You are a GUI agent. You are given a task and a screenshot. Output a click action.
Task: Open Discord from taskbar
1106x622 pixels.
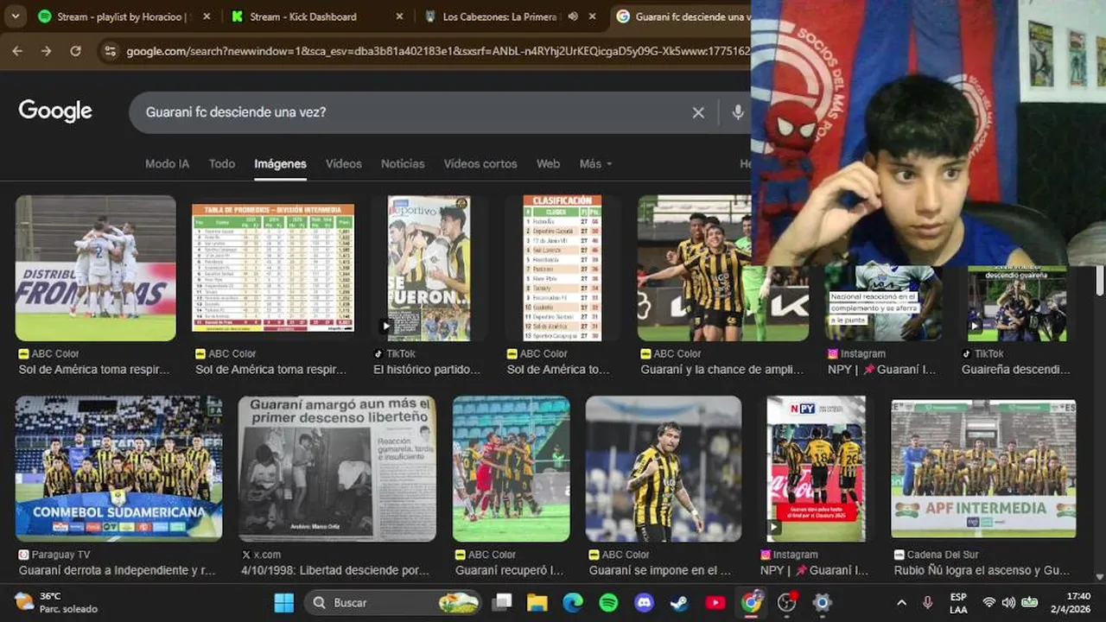click(644, 603)
